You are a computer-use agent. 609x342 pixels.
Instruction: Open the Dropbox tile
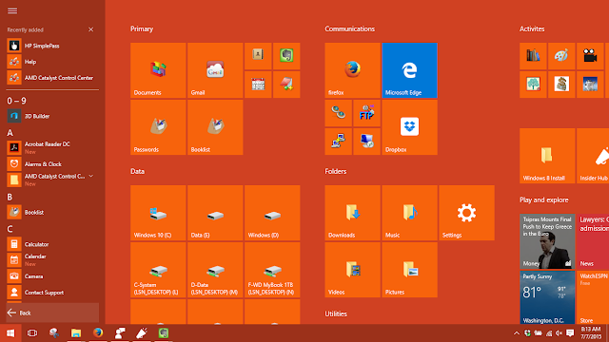(x=409, y=127)
